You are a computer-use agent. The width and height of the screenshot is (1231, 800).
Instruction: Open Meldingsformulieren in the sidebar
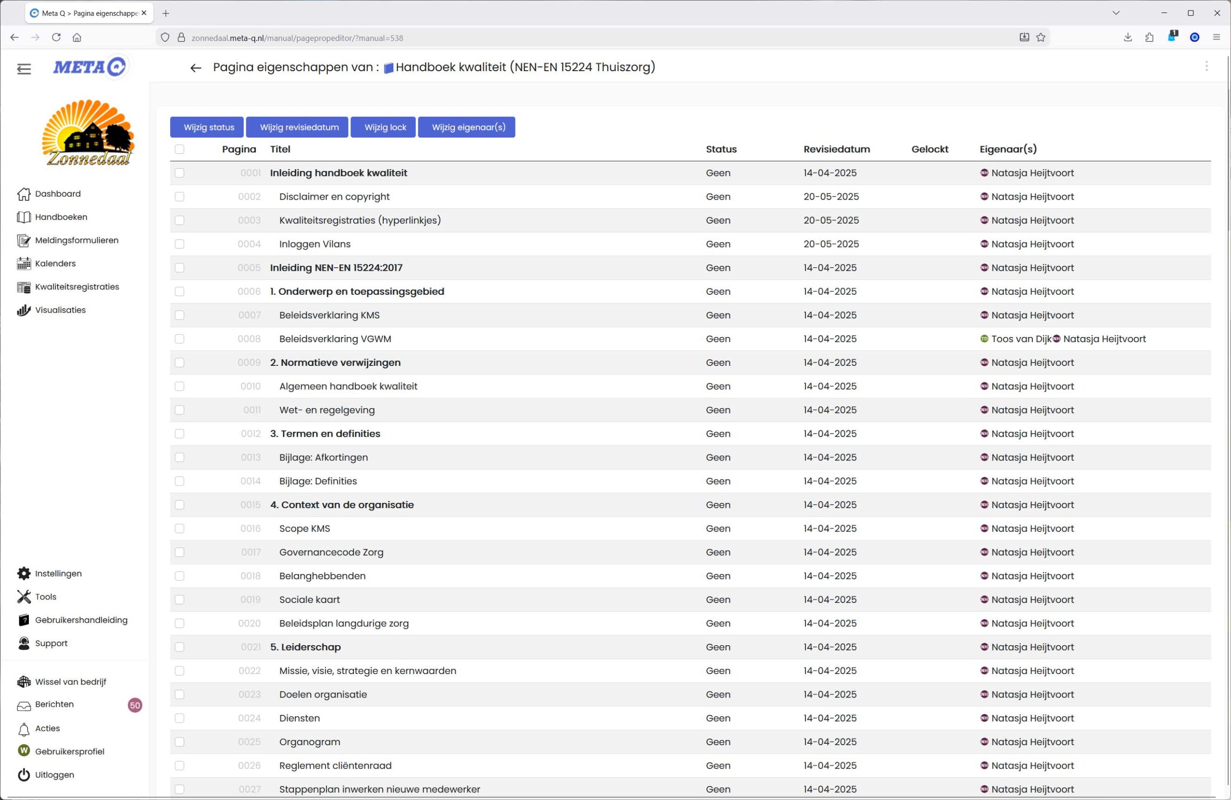point(76,240)
